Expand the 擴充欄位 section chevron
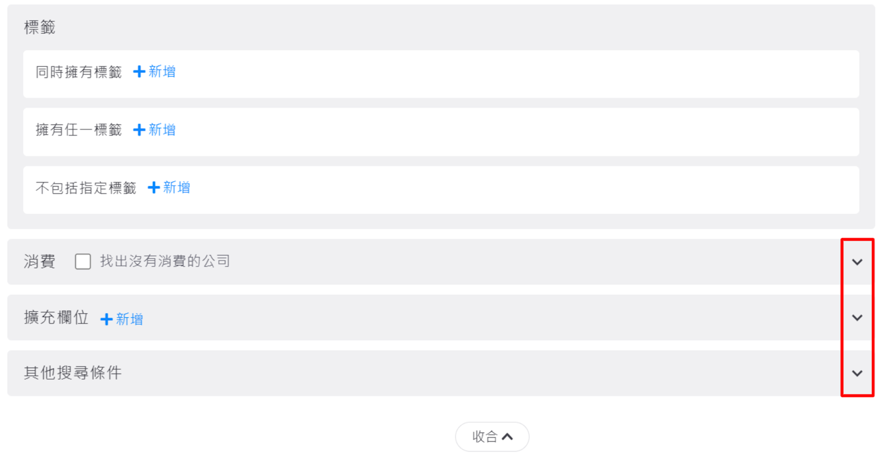 coord(857,318)
